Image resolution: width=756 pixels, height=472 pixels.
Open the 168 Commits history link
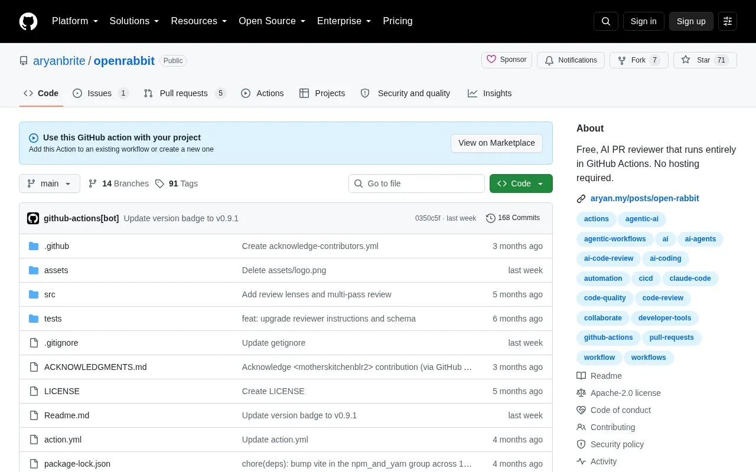click(x=513, y=218)
